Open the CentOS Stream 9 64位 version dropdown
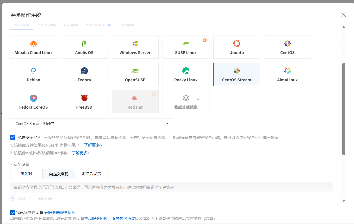This screenshot has width=354, height=224. click(91, 124)
